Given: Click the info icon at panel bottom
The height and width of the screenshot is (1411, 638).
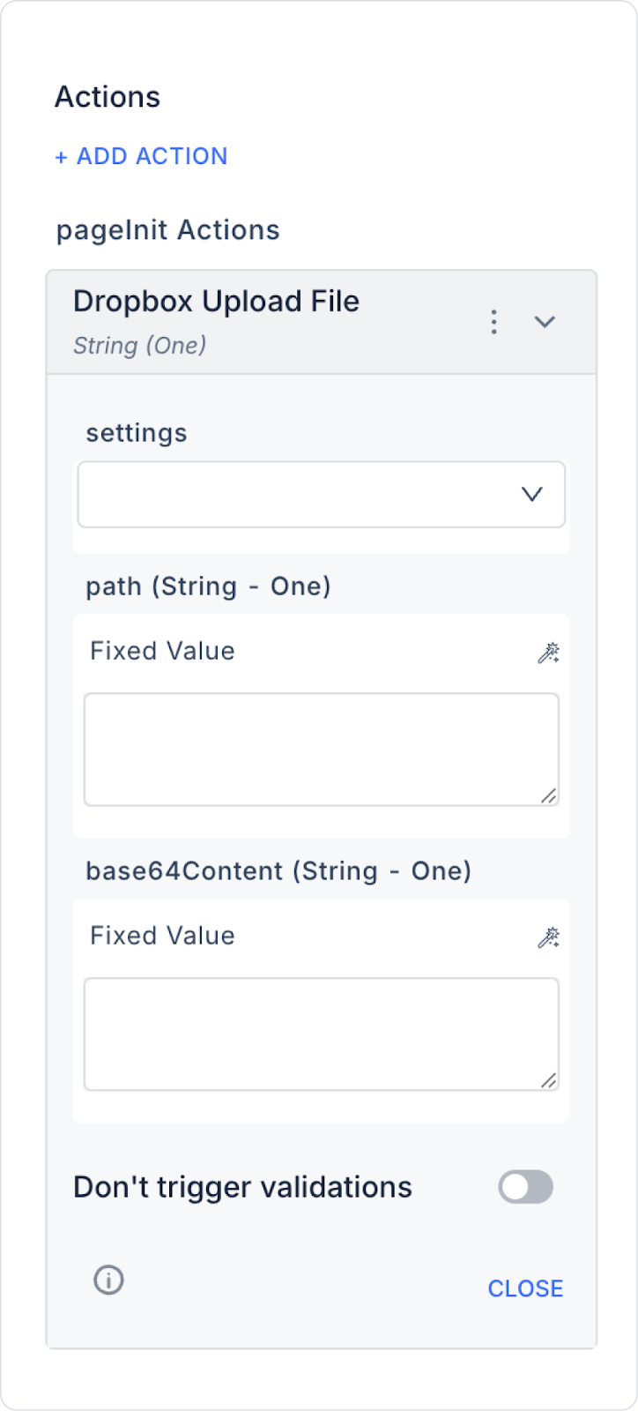Looking at the screenshot, I should pos(108,1280).
